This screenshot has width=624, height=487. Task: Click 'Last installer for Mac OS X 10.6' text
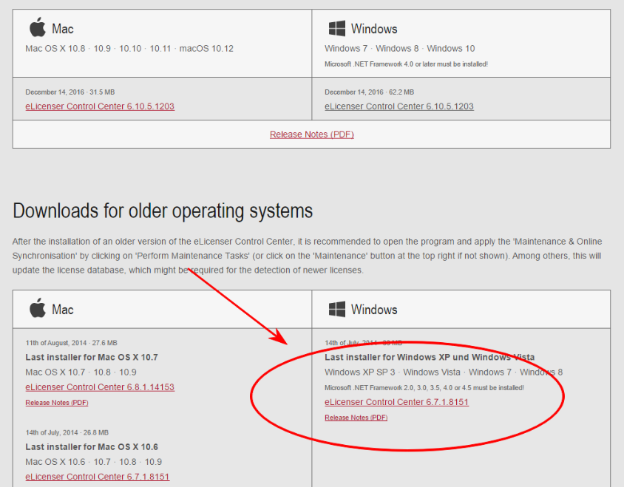[x=92, y=447]
